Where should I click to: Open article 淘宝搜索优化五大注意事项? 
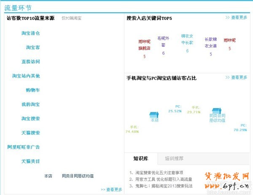[159, 173]
